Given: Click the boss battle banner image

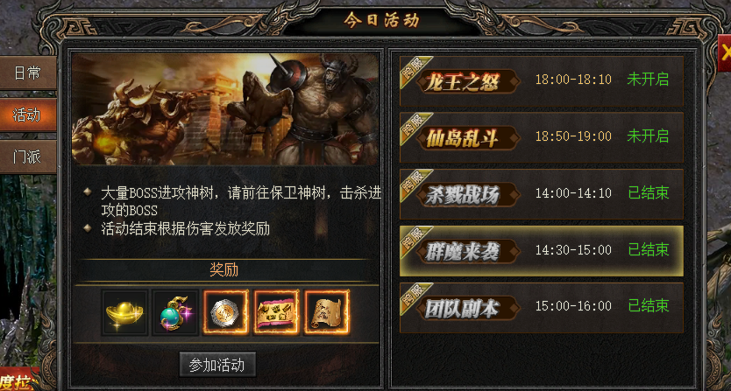Looking at the screenshot, I should [x=225, y=109].
